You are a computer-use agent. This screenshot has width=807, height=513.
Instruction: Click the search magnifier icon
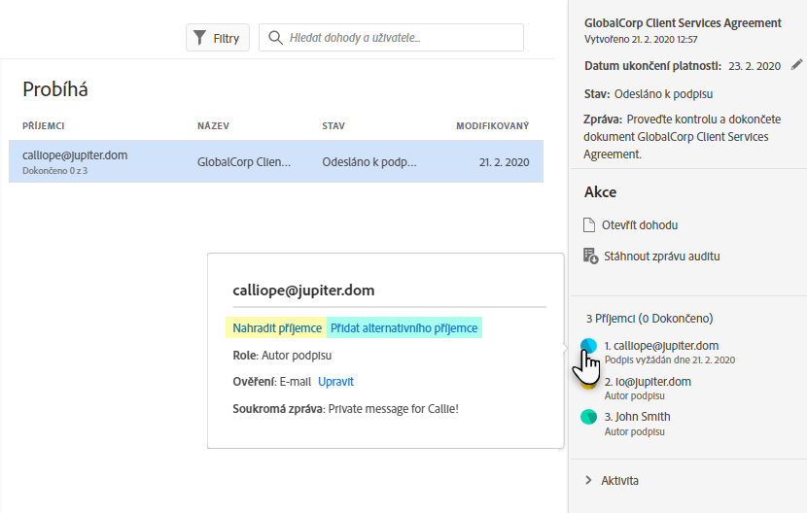pos(275,38)
